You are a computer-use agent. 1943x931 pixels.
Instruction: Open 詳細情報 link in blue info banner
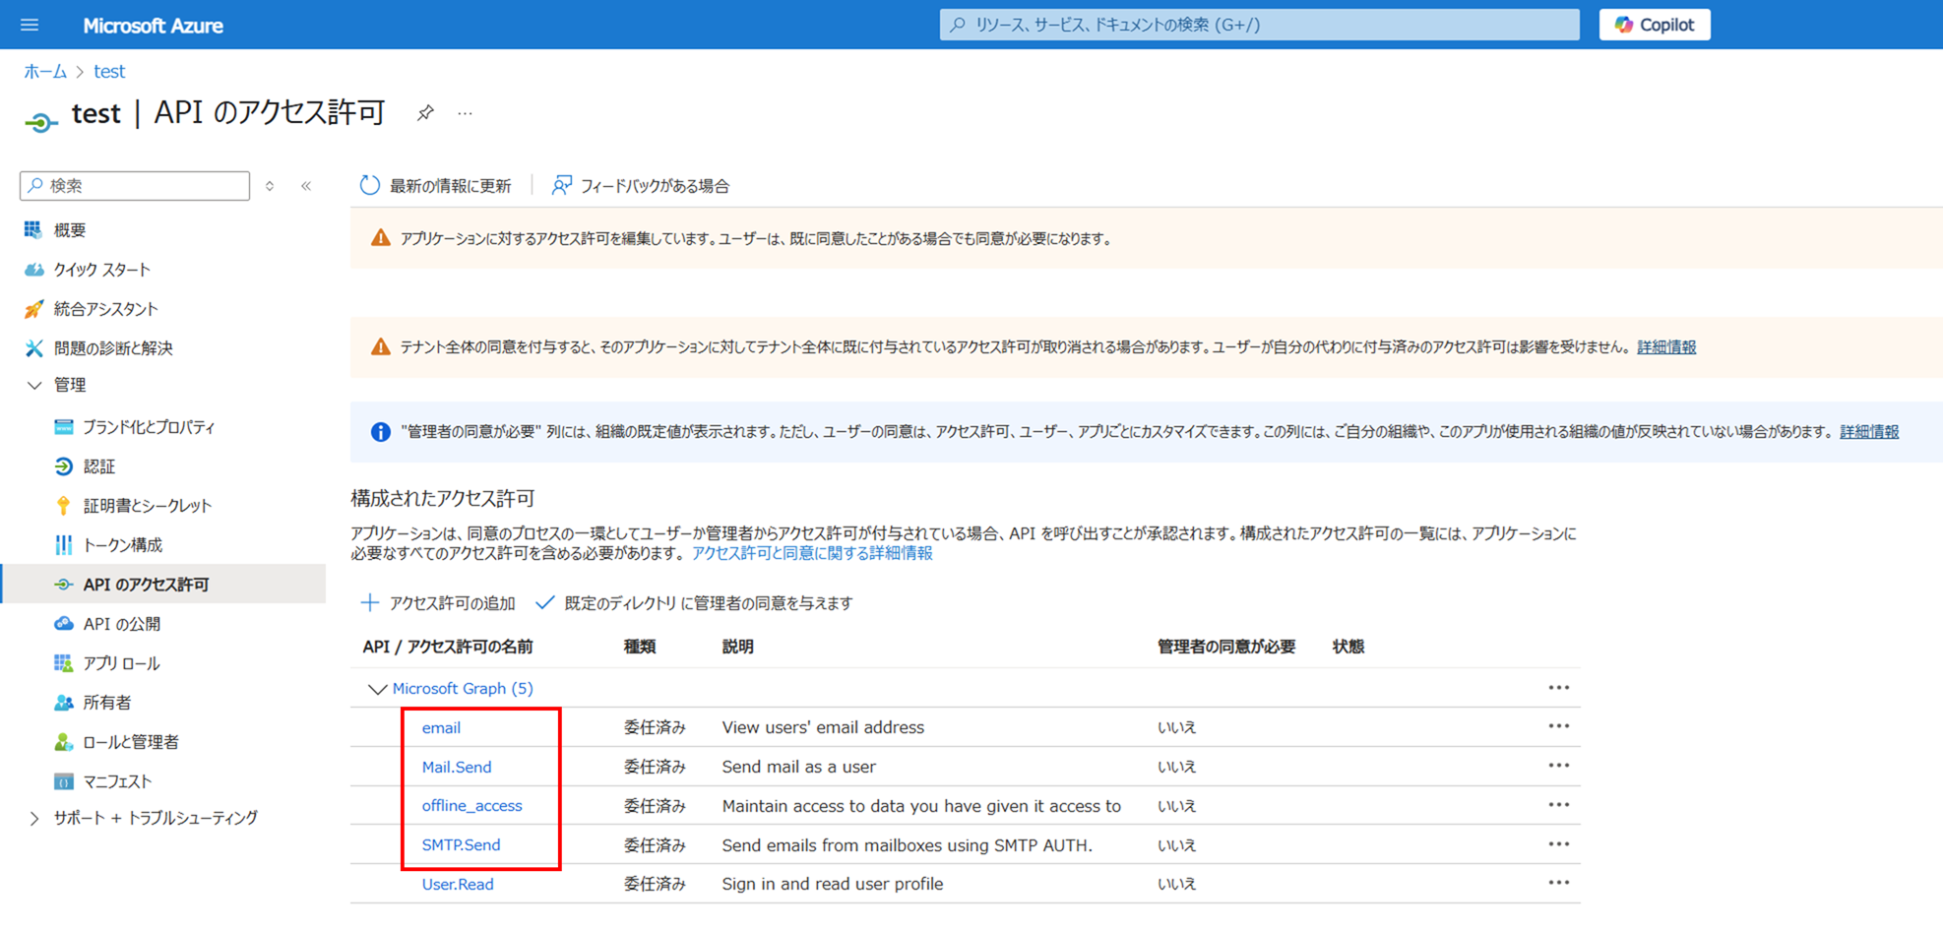tap(1869, 431)
